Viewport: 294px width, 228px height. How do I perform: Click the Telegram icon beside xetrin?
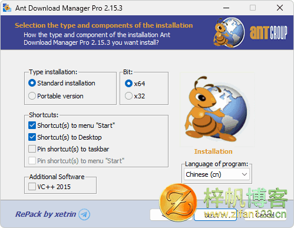tap(84, 214)
